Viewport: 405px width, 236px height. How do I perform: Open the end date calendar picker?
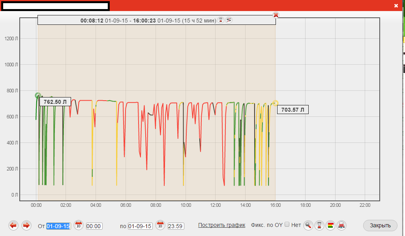(160, 225)
